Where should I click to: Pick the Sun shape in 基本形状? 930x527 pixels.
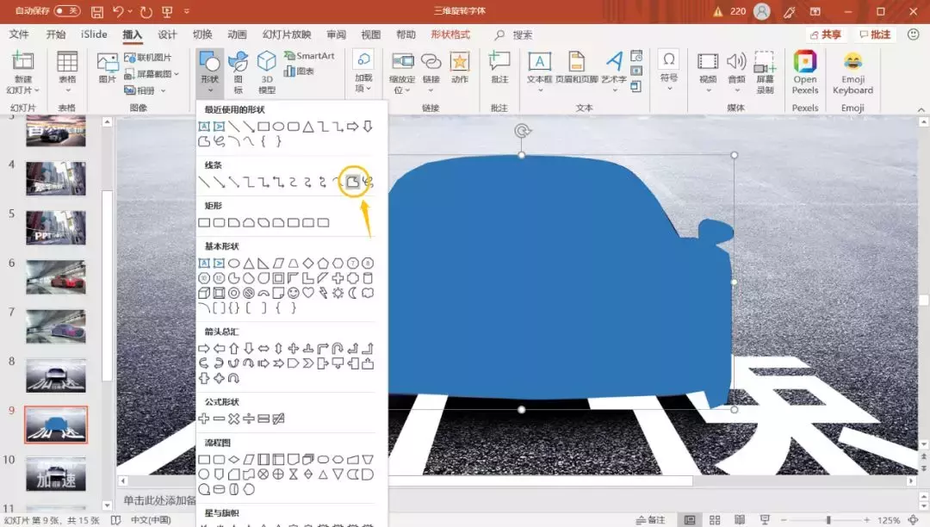[x=338, y=293]
